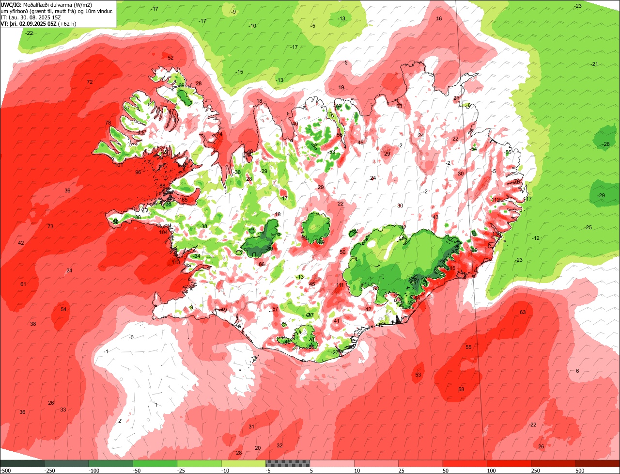Click the legend label "-100"
Screen dimensions: 620x474
tap(93, 471)
